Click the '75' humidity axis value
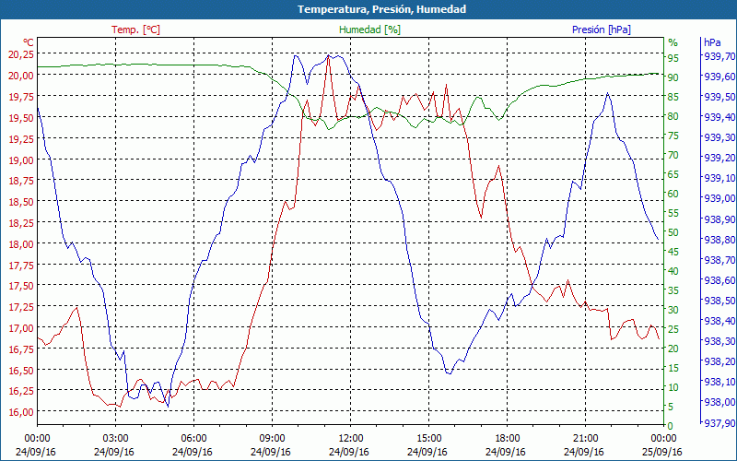 click(673, 136)
